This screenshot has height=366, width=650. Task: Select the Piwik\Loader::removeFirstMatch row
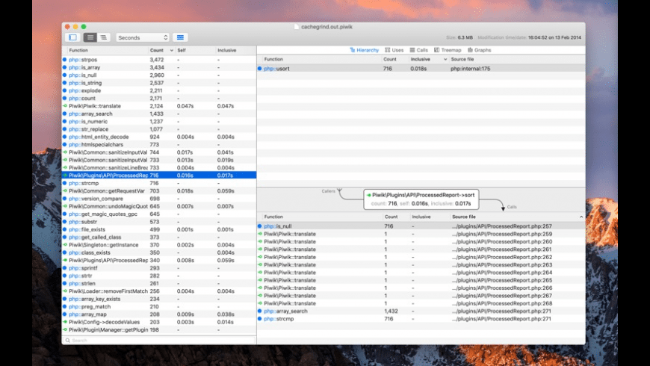coord(159,291)
